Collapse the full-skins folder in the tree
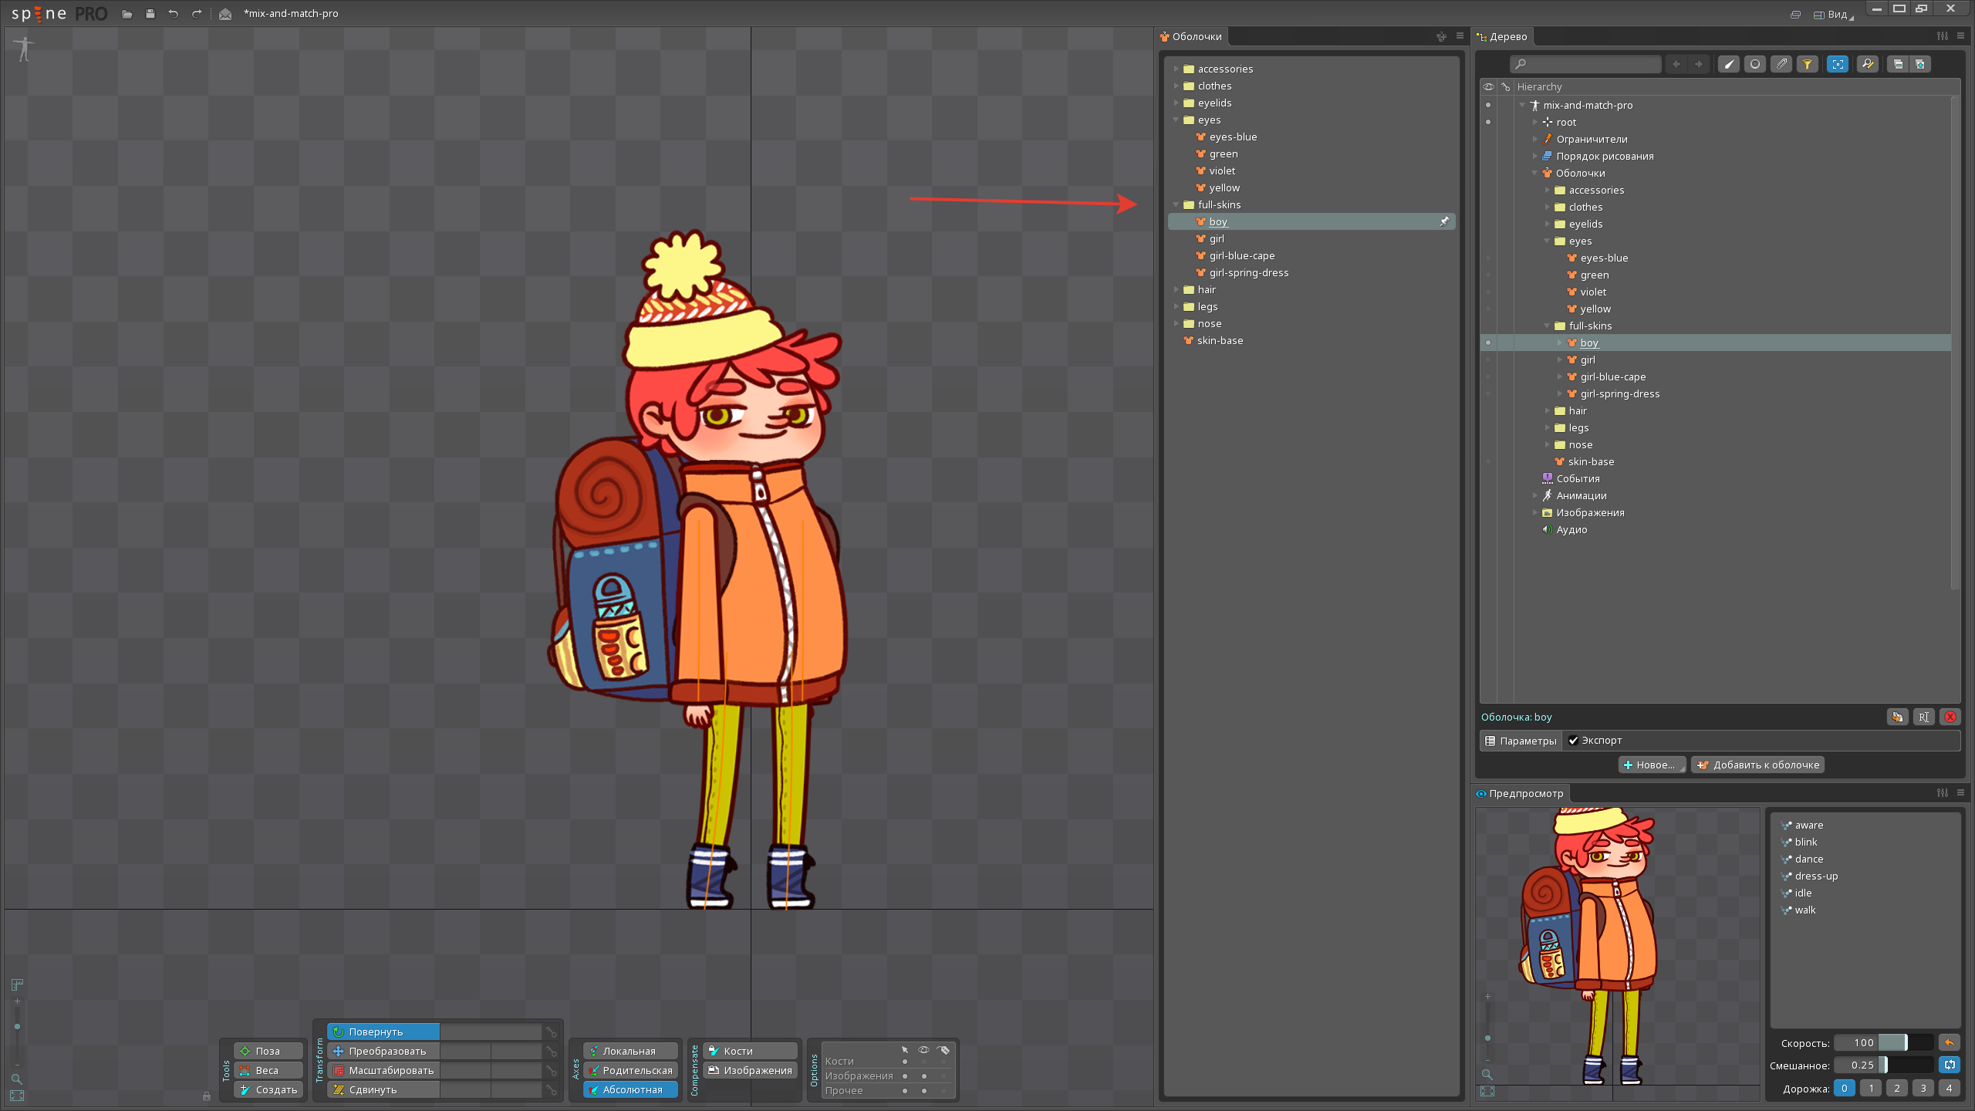The width and height of the screenshot is (1975, 1111). click(1548, 326)
